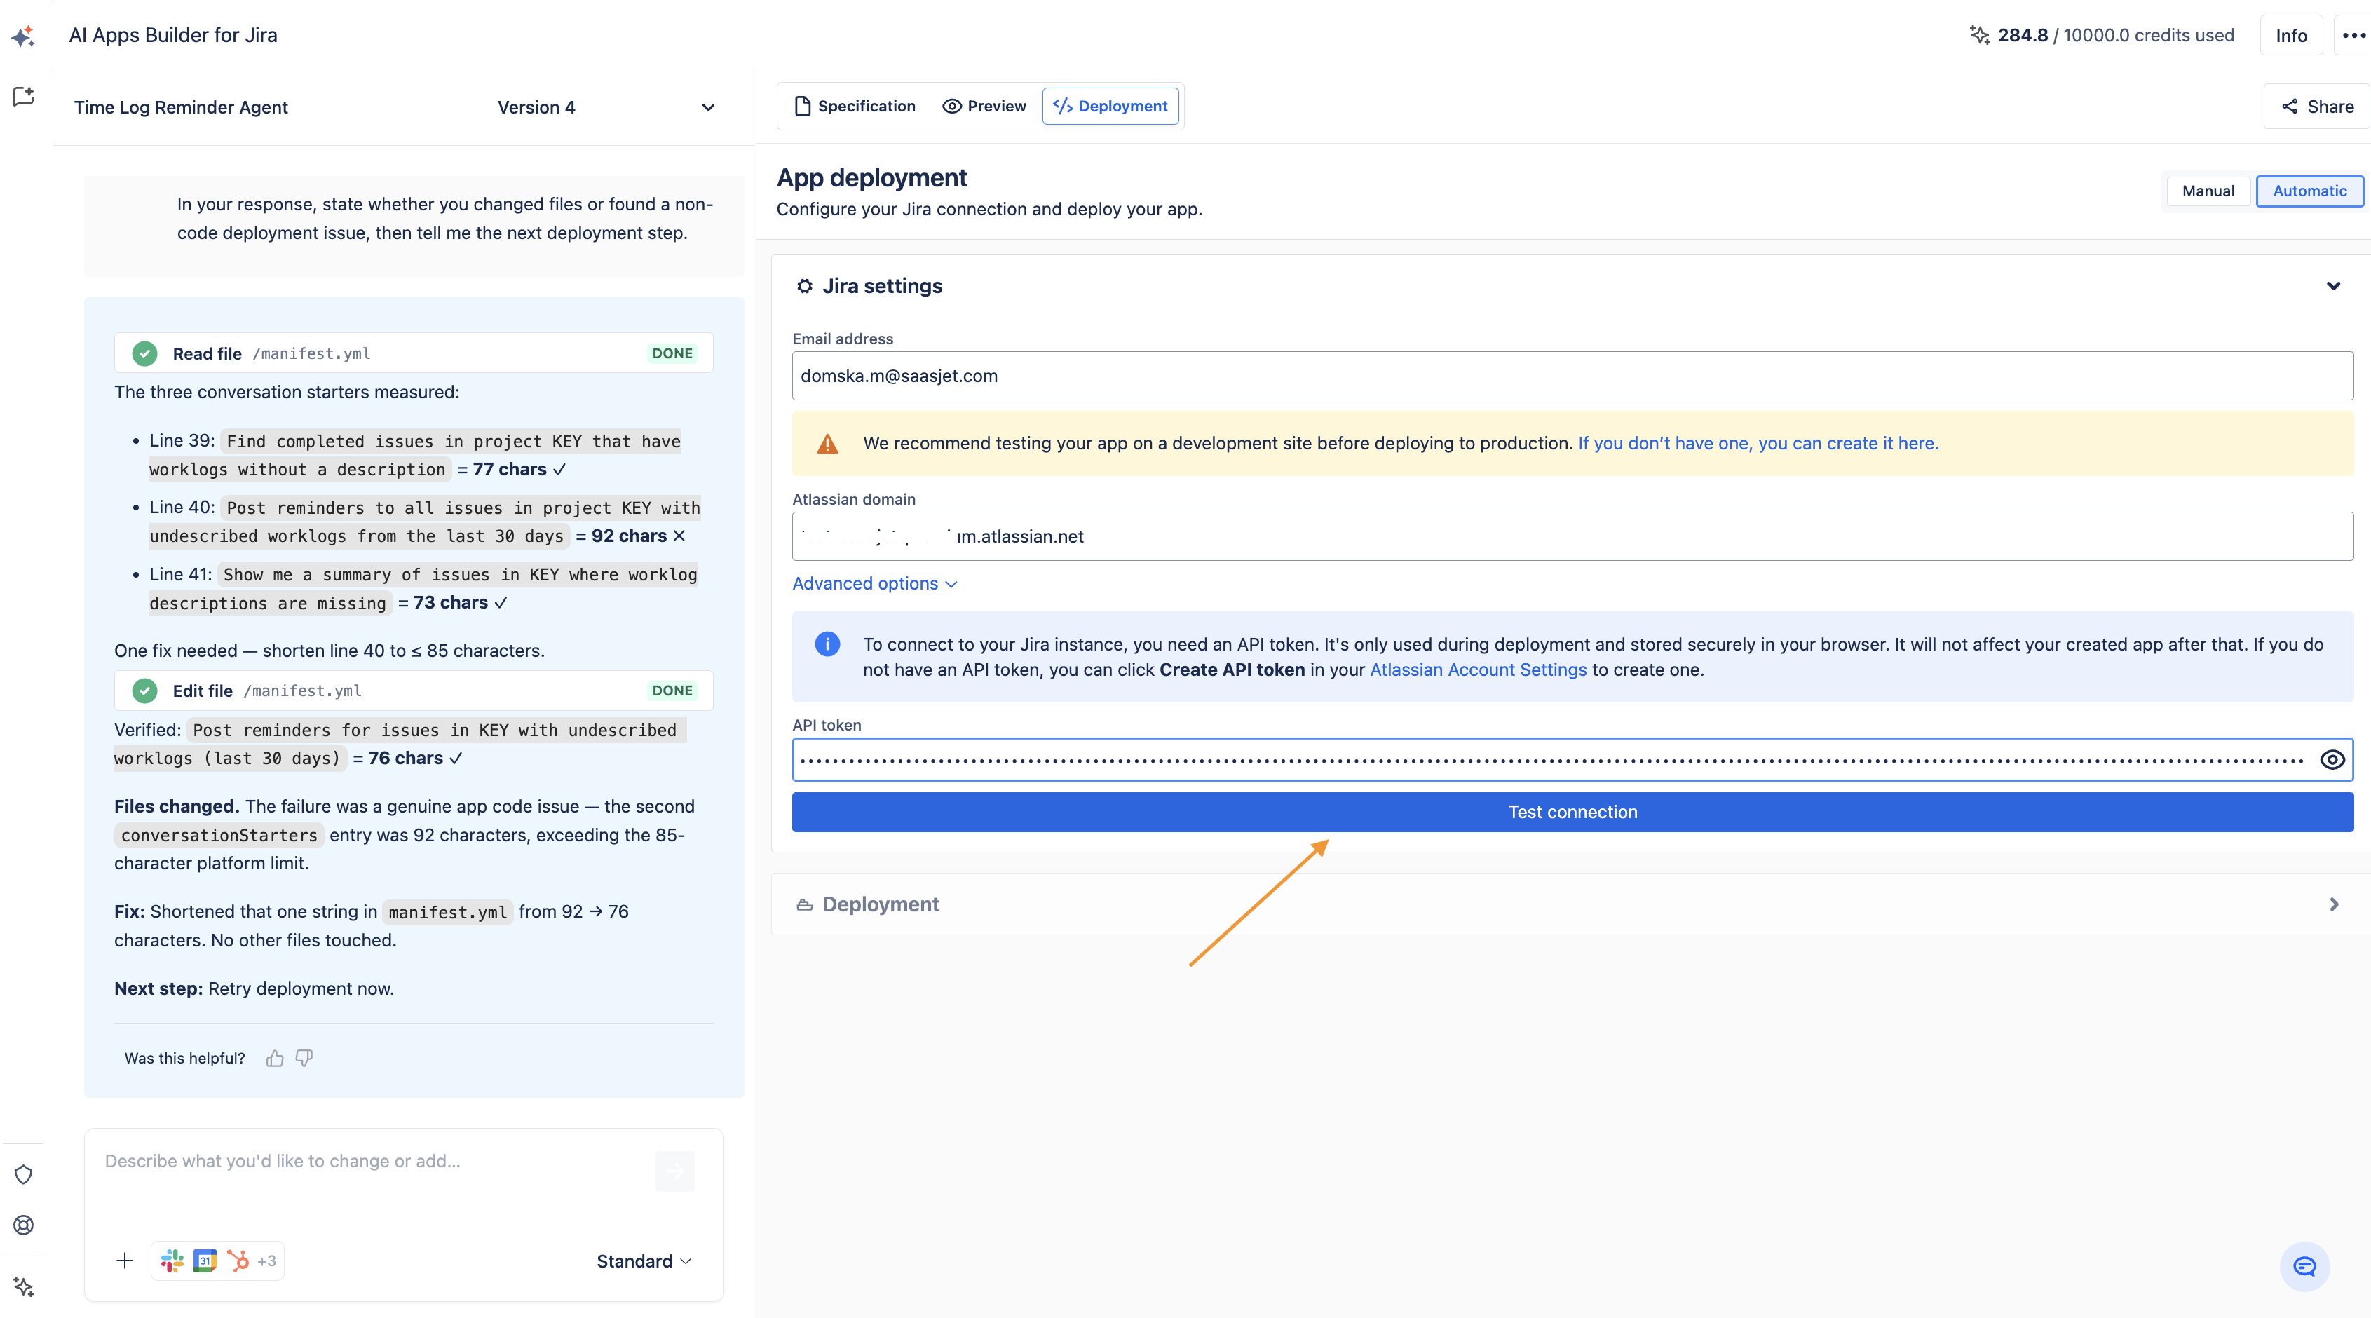
Task: Open the three-dots more options menu
Action: pyautogui.click(x=2353, y=35)
